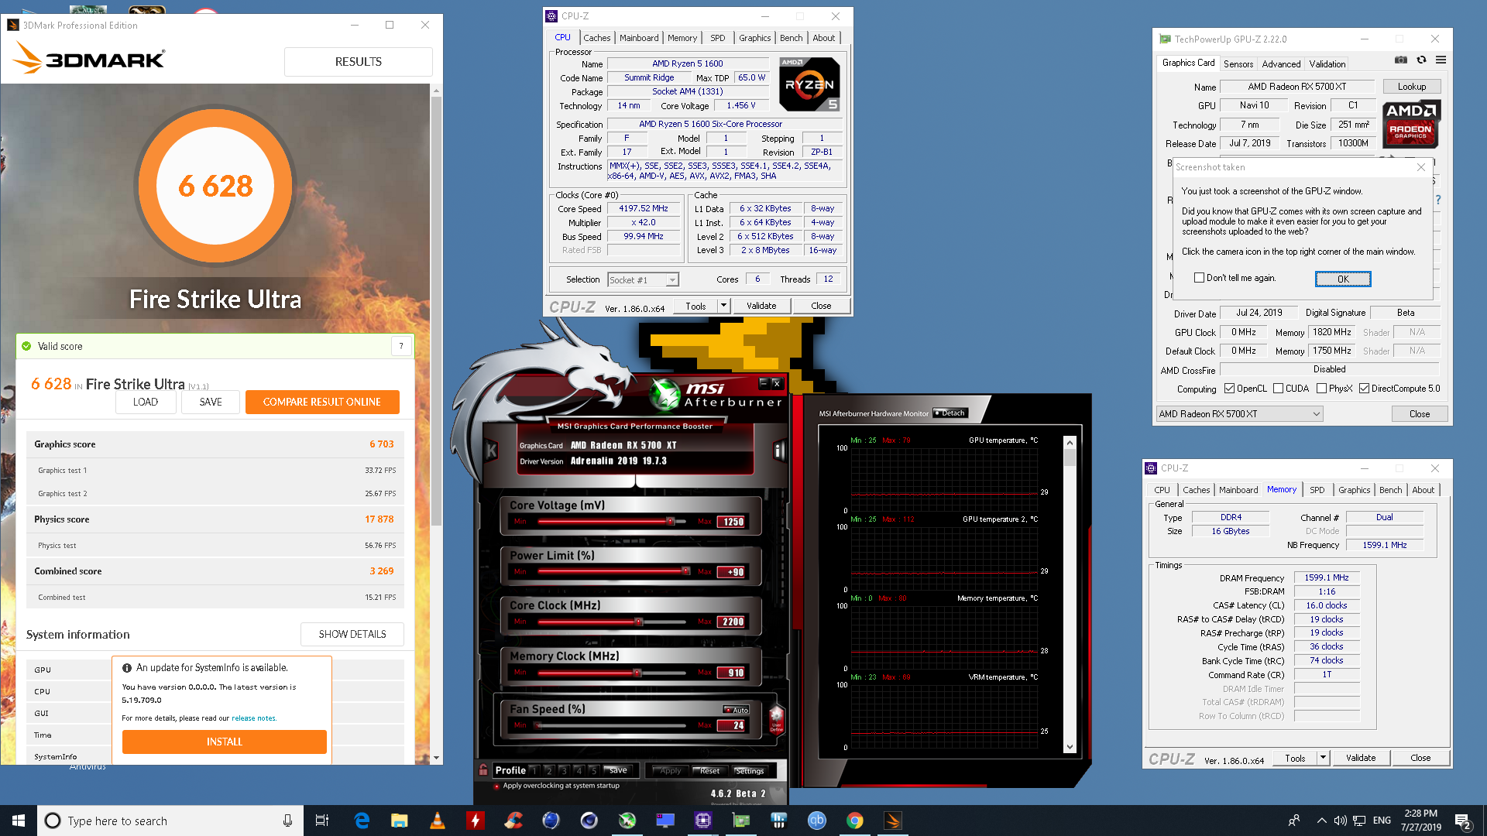Enable Apply overclocking at system startup

click(496, 786)
